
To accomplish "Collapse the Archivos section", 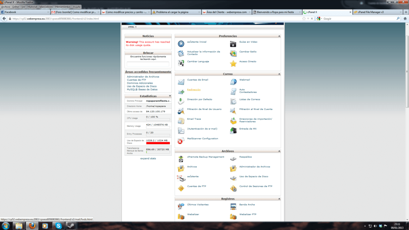I will 279,151.
